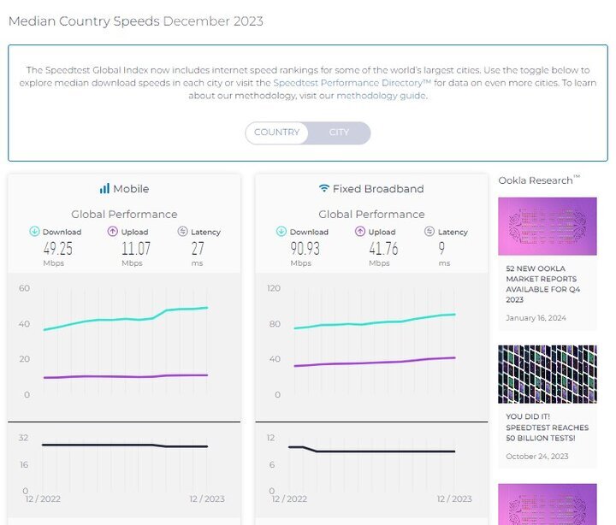616x525 pixels.
Task: Click the Fixed Broadband Upload icon
Action: tap(360, 231)
